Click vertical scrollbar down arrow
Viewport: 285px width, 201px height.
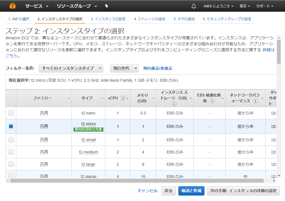[279, 176]
